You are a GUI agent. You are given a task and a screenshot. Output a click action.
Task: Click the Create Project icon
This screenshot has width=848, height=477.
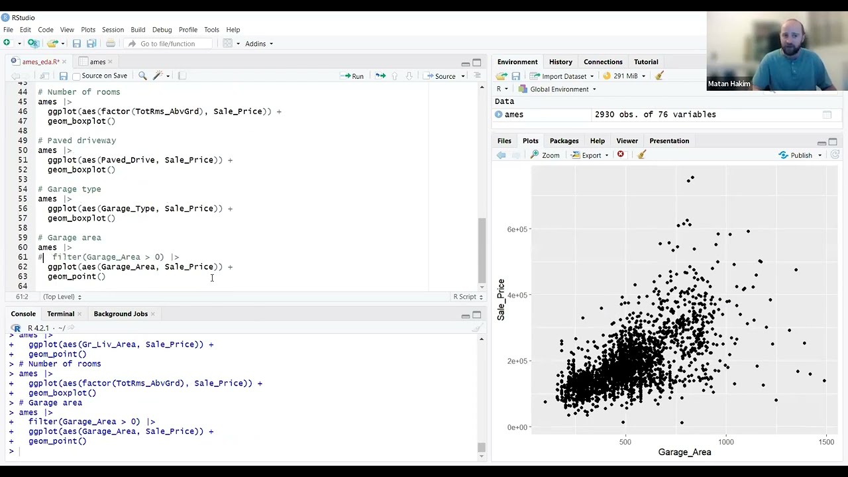[34, 43]
